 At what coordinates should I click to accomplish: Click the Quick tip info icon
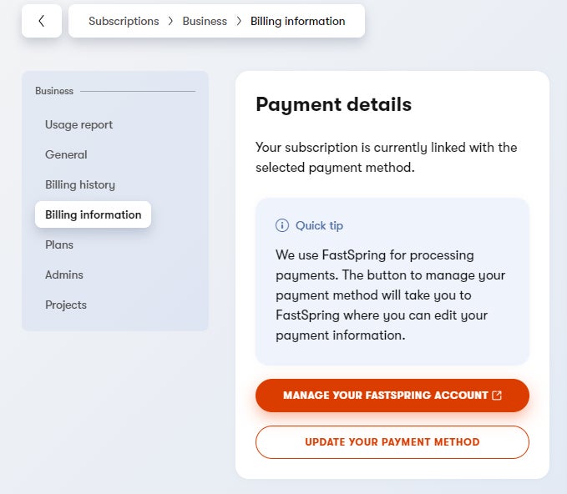[x=282, y=225]
